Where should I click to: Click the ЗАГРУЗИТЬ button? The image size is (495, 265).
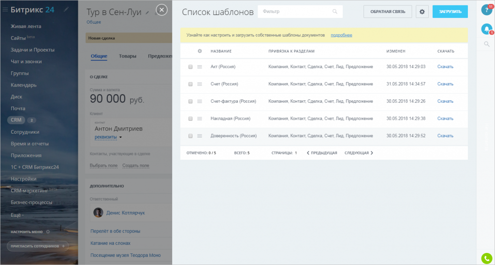(450, 12)
